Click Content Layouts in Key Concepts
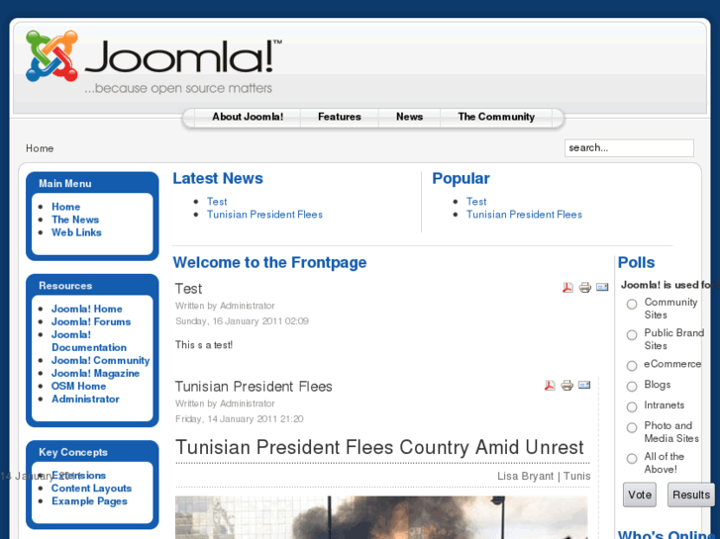The height and width of the screenshot is (539, 720). click(x=91, y=489)
